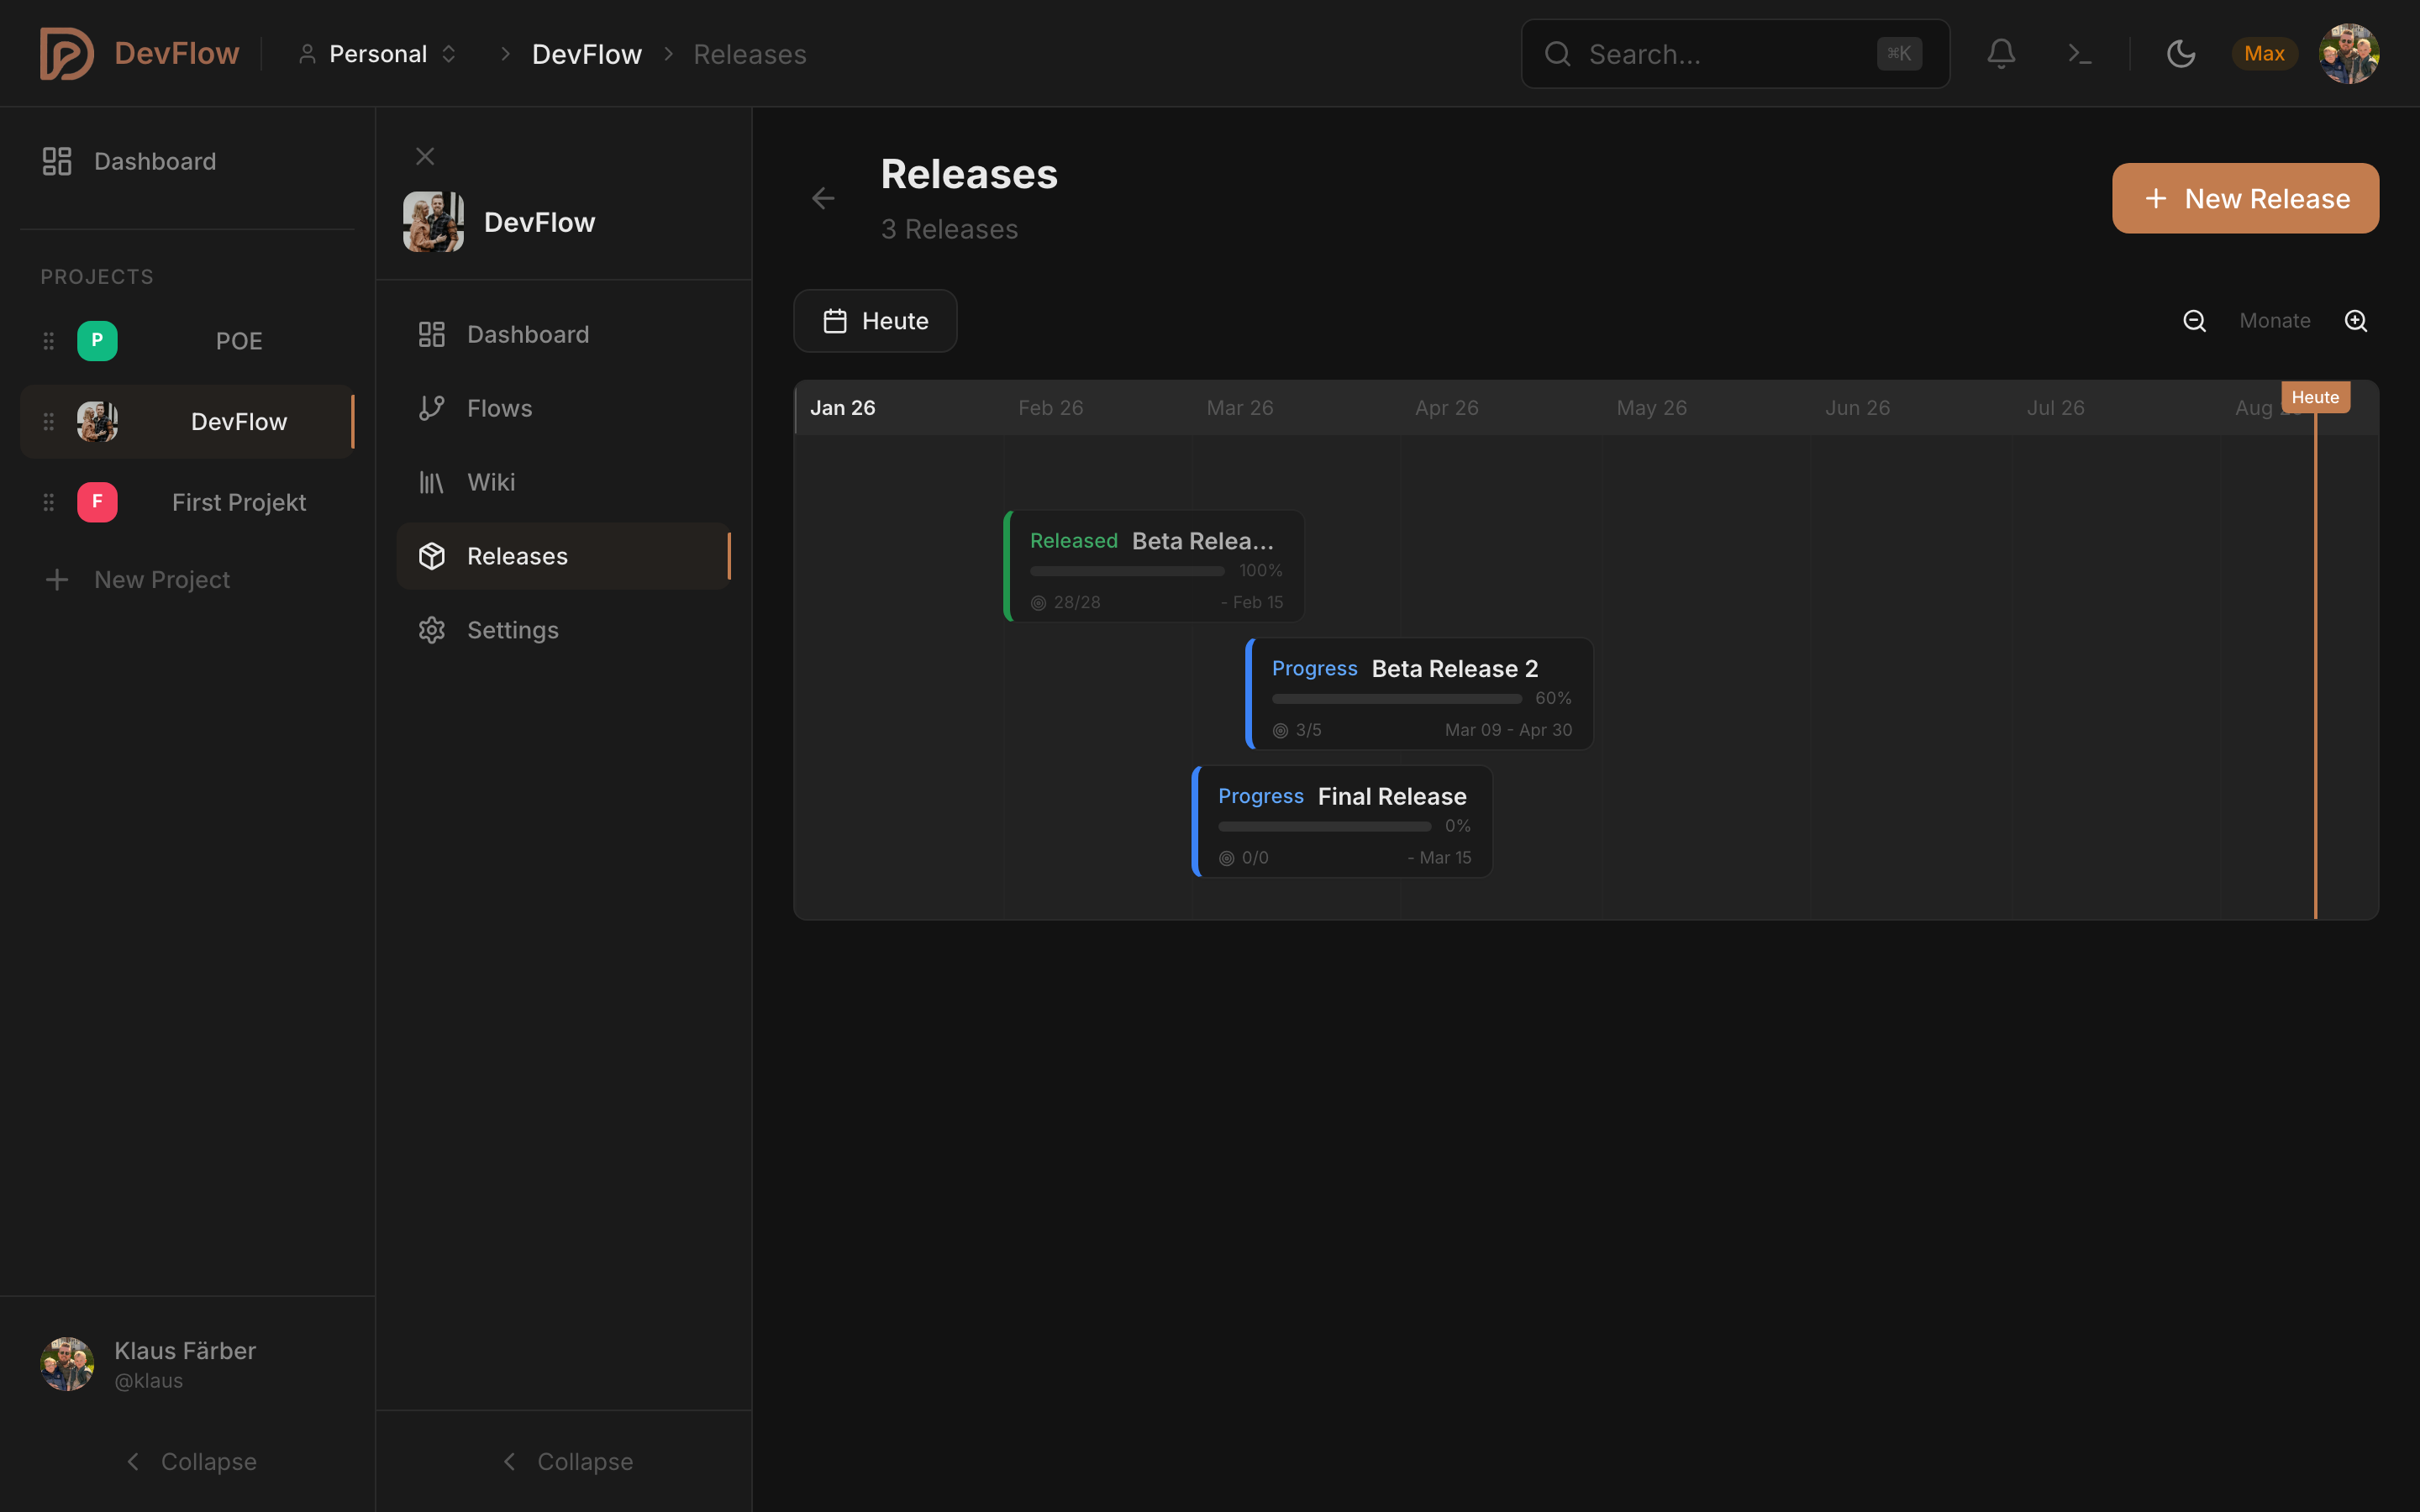The height and width of the screenshot is (1512, 2420).
Task: Click the drag handle beside First Projekt
Action: [48, 502]
